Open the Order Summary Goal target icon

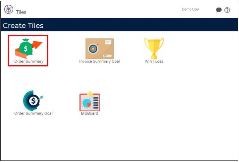[33, 101]
